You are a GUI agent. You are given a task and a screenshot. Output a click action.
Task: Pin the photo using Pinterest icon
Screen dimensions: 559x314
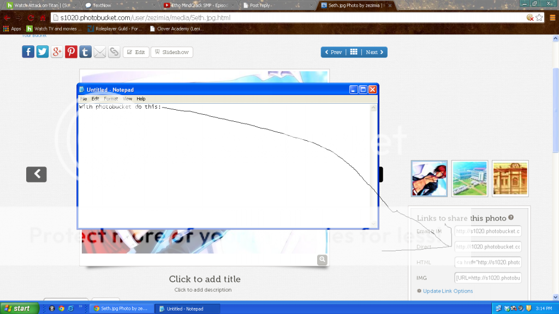(71, 52)
